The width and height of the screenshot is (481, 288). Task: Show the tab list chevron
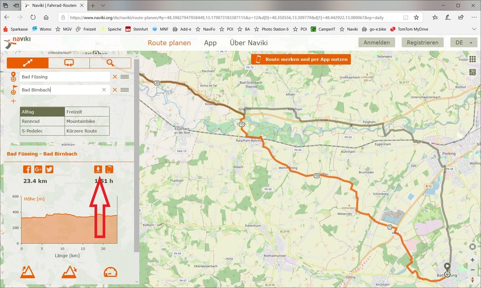point(103,6)
